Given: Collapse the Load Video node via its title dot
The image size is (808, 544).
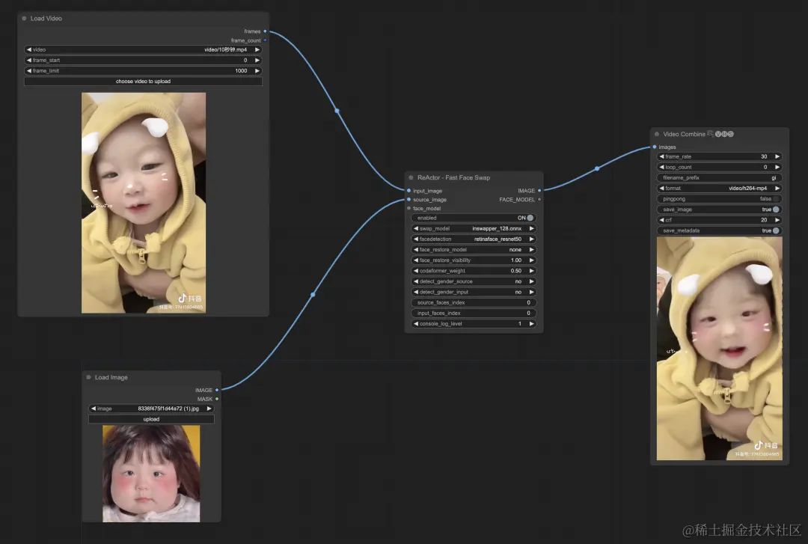Looking at the screenshot, I should 24,18.
